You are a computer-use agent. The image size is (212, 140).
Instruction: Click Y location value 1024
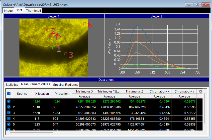(56, 101)
